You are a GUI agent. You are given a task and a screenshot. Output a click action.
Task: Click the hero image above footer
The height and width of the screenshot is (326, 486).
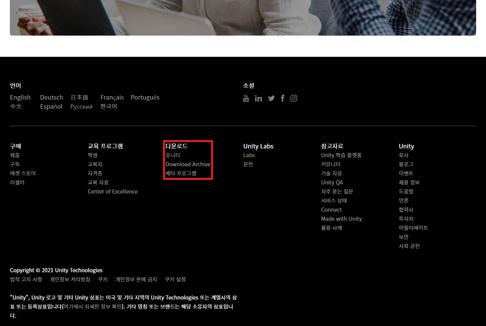[x=243, y=18]
